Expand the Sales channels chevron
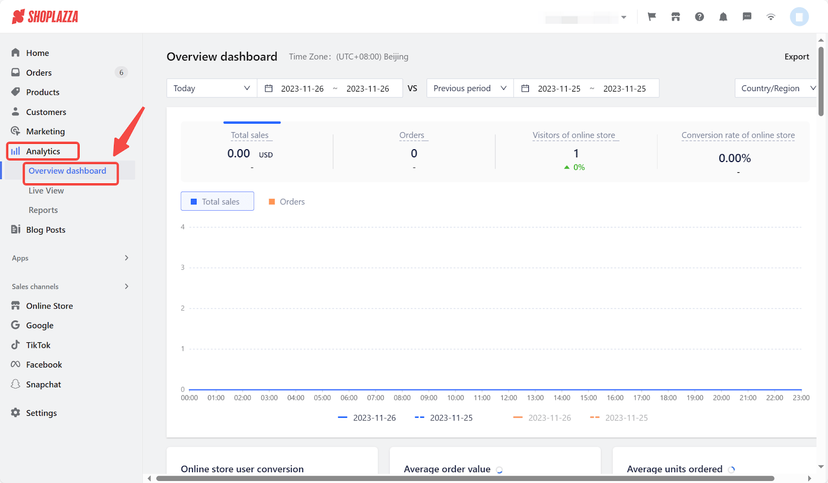 127,286
